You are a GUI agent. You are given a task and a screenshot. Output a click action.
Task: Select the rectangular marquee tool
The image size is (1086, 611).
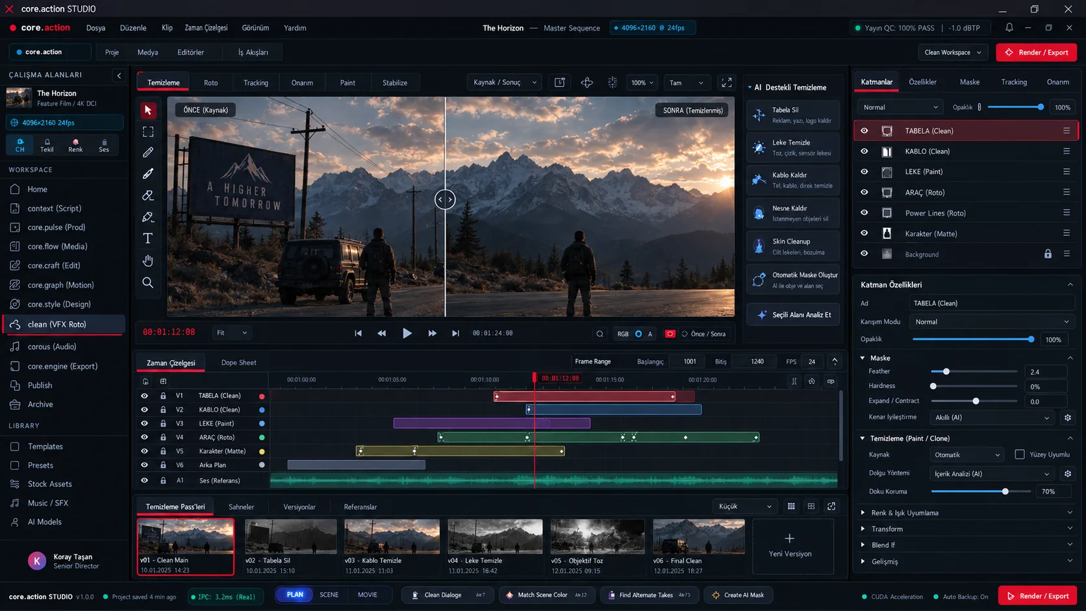[x=148, y=132]
